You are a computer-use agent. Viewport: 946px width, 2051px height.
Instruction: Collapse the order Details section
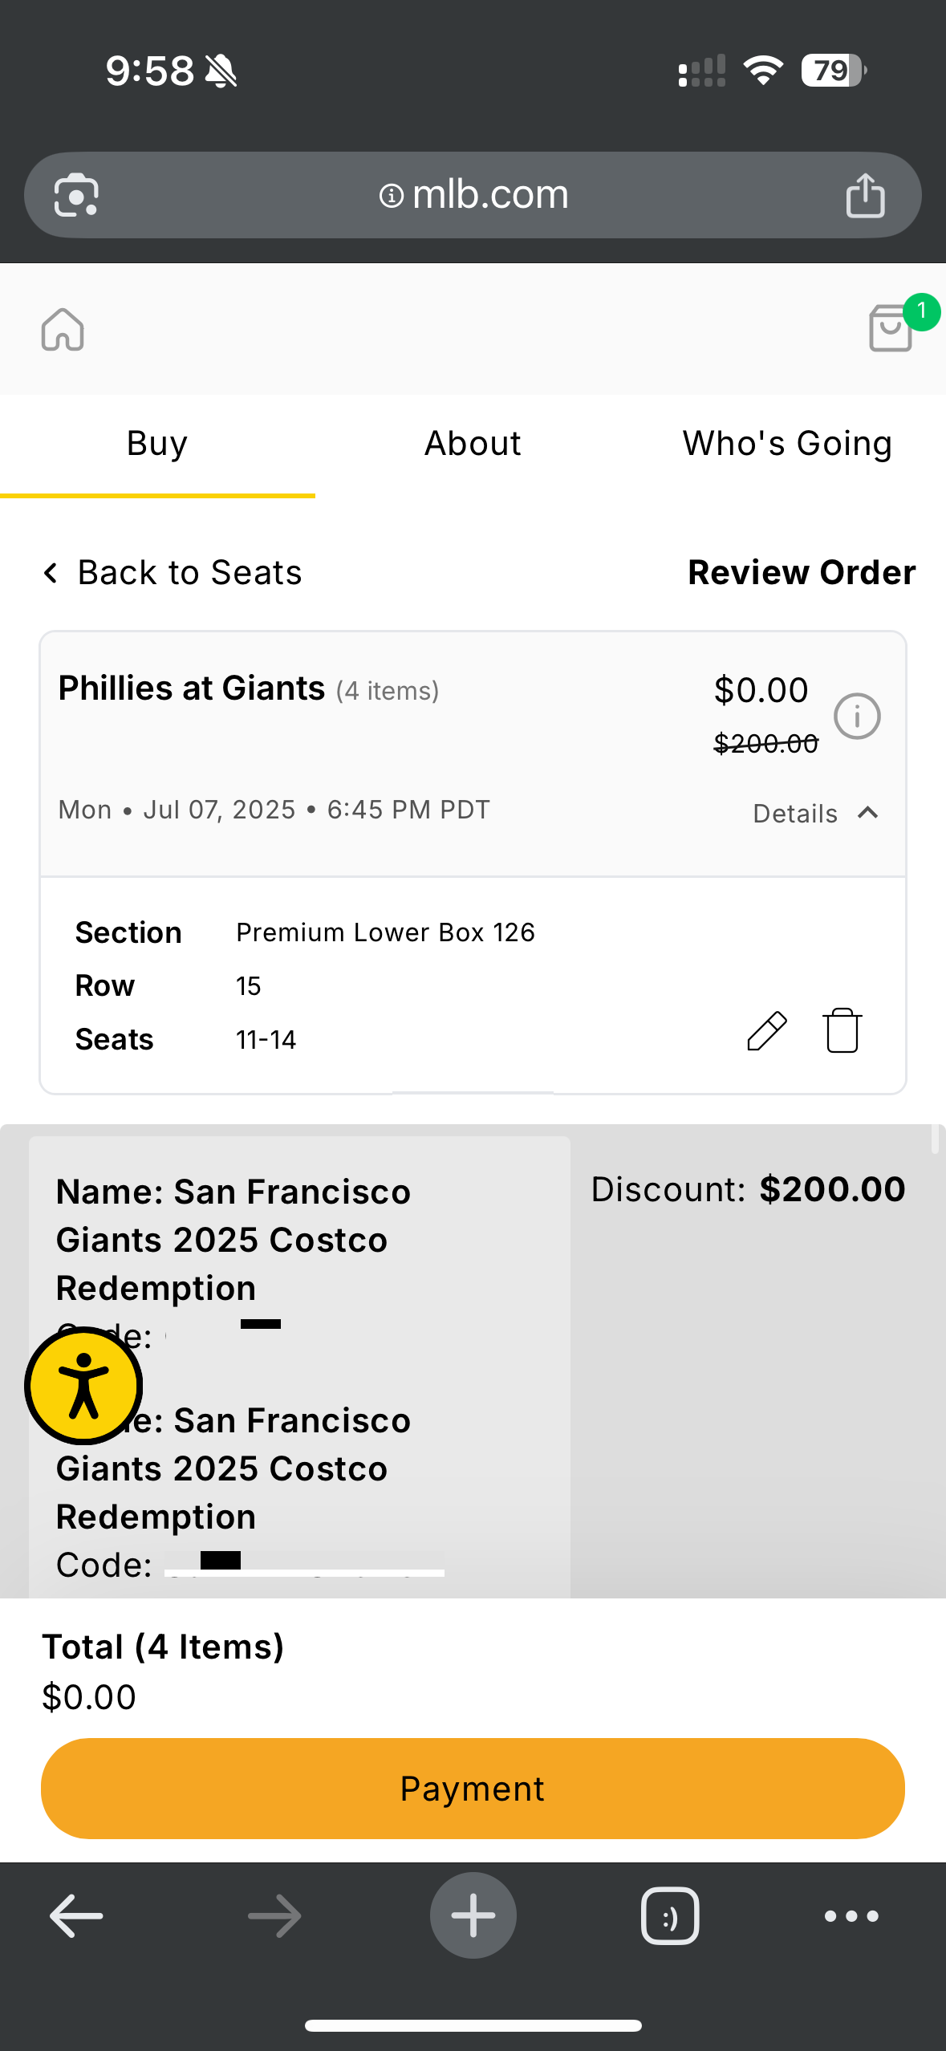coord(815,814)
